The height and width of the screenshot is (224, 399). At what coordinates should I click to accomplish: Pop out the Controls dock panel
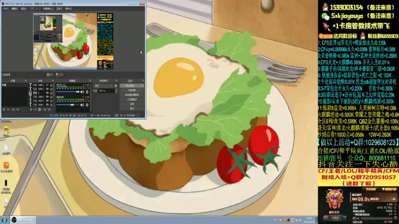click(x=143, y=81)
